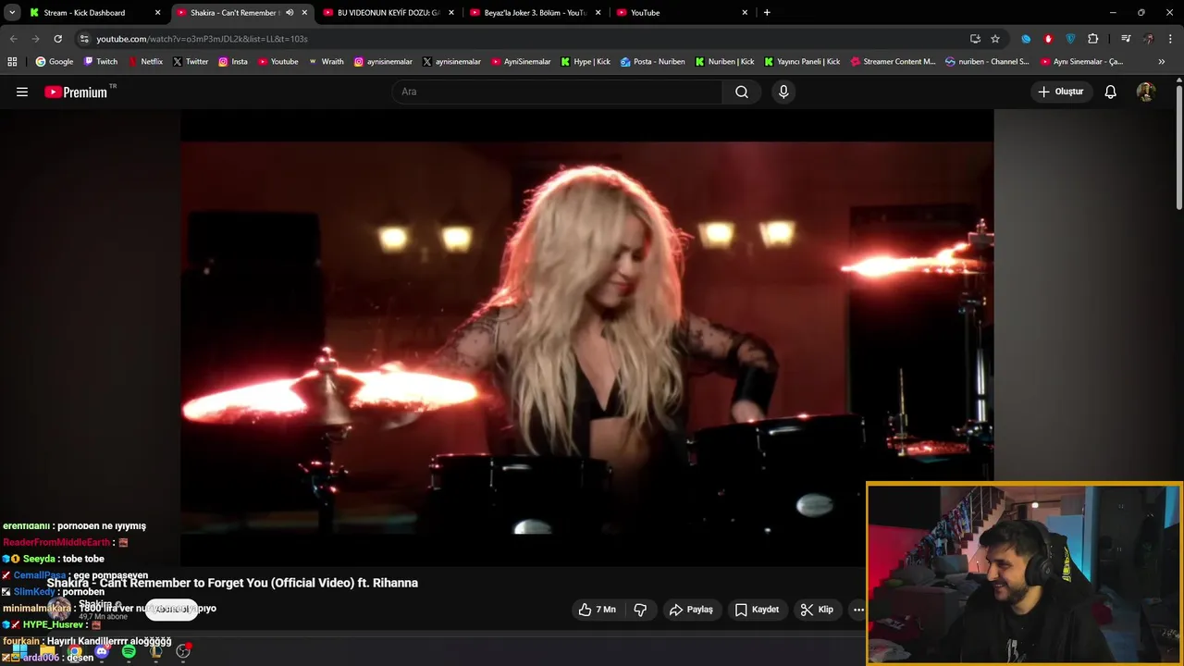Image resolution: width=1184 pixels, height=666 pixels.
Task: Mute the Shakira tab via speaker icon
Action: (x=290, y=13)
